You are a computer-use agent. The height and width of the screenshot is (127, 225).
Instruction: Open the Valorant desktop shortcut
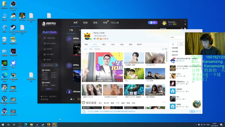tap(13, 51)
